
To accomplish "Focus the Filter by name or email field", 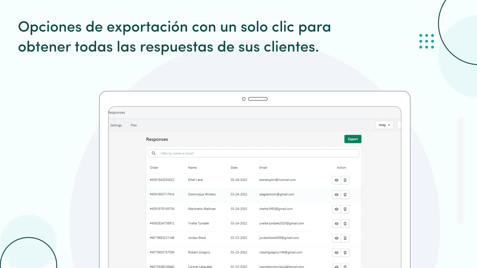I will pyautogui.click(x=254, y=153).
